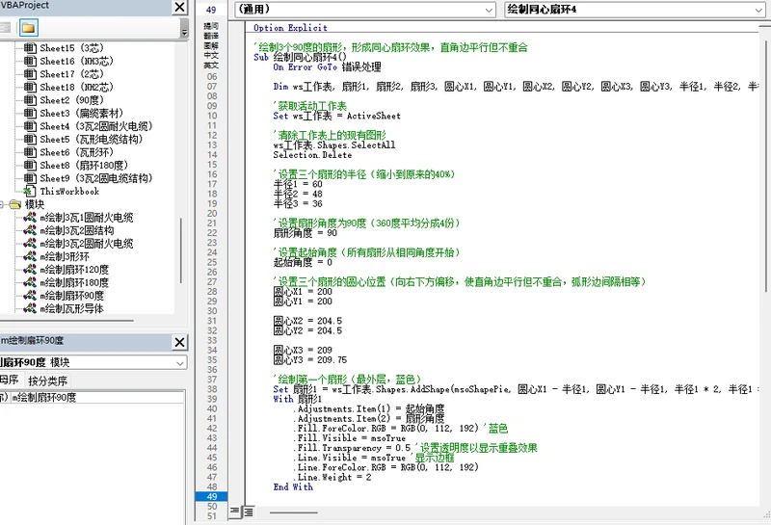The width and height of the screenshot is (771, 525).
Task: Click the 'Selection.Delete' code line
Action: click(312, 155)
